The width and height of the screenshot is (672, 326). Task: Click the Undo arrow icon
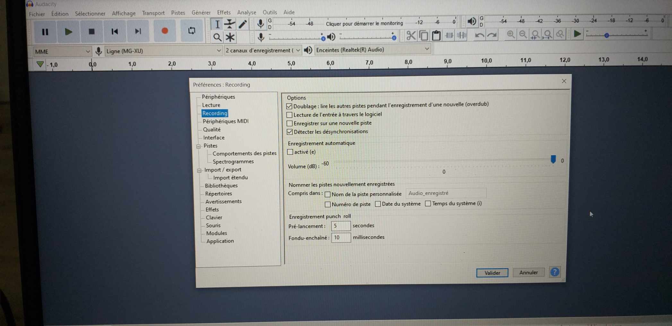[479, 35]
